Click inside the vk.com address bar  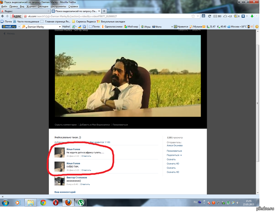click(109, 16)
